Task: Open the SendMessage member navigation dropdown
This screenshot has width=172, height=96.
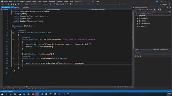Action: 110,9
